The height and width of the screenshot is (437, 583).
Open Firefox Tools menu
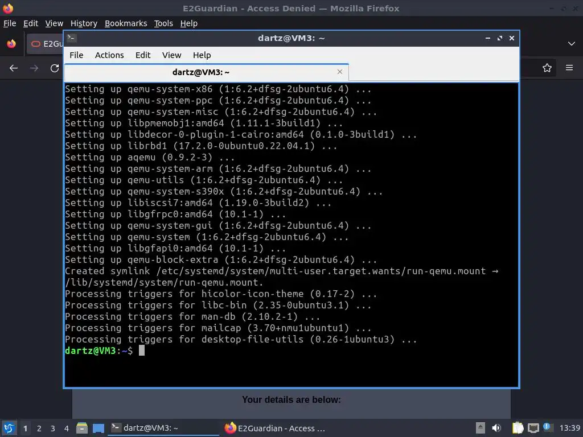(x=163, y=23)
